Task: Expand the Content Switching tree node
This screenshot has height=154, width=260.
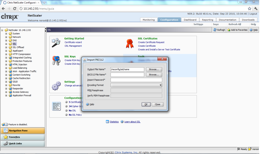Action: (x=6, y=75)
